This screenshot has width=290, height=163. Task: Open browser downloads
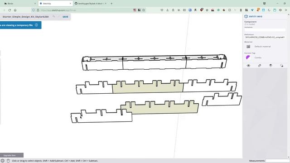pos(167,10)
